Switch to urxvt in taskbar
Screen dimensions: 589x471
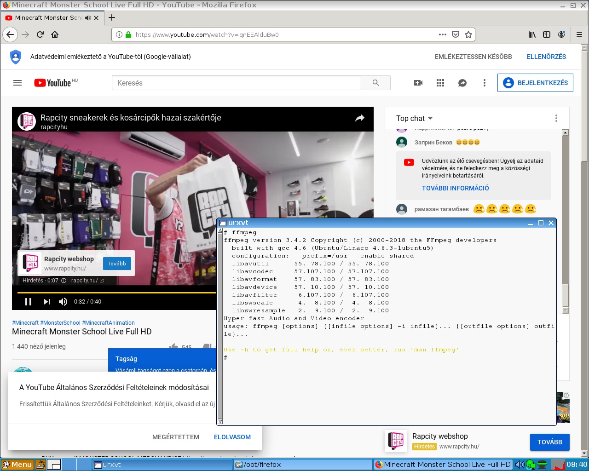tap(162, 465)
